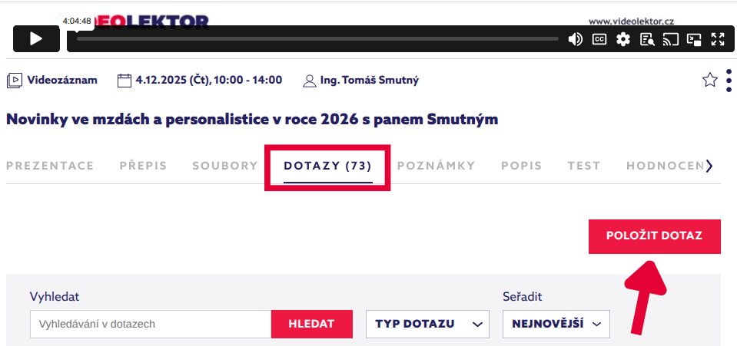The width and height of the screenshot is (737, 346).
Task: Open the Nejnovější sort dropdown
Action: (556, 324)
